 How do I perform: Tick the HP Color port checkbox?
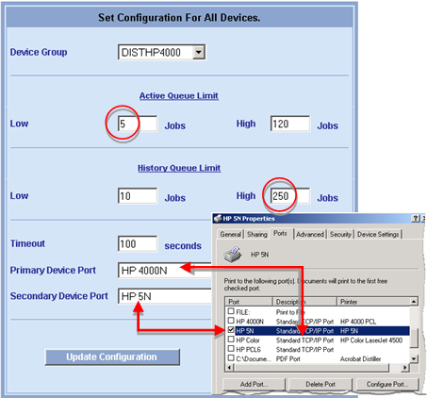click(231, 340)
